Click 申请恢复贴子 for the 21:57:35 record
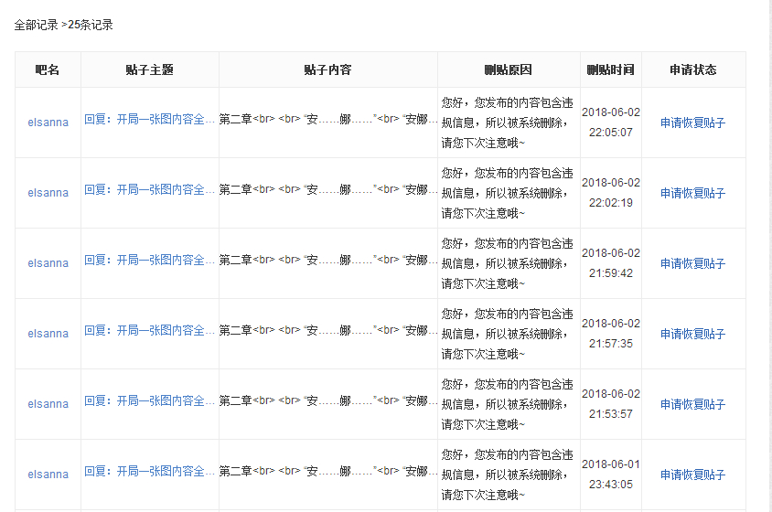 692,334
